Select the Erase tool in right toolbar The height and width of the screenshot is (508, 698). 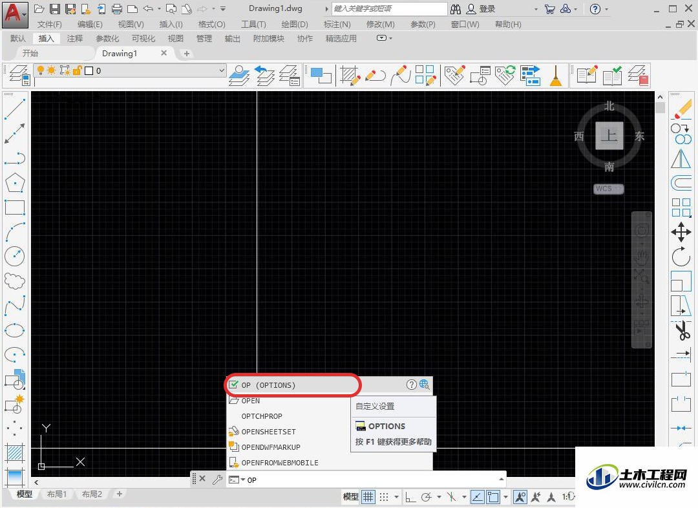(681, 109)
